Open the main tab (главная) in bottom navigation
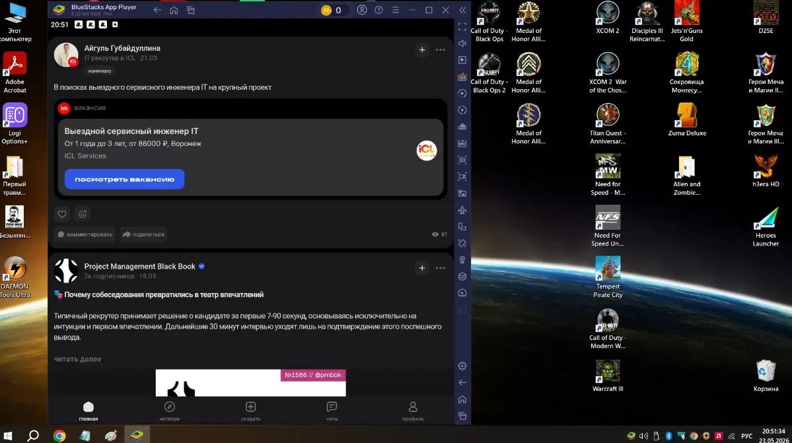Screen dimensions: 792x443 [89, 411]
